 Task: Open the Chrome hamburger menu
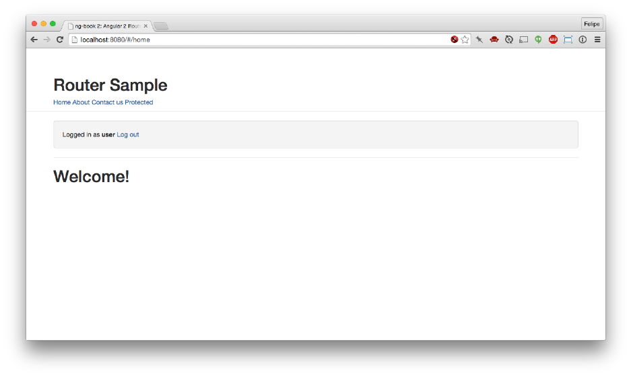(597, 40)
